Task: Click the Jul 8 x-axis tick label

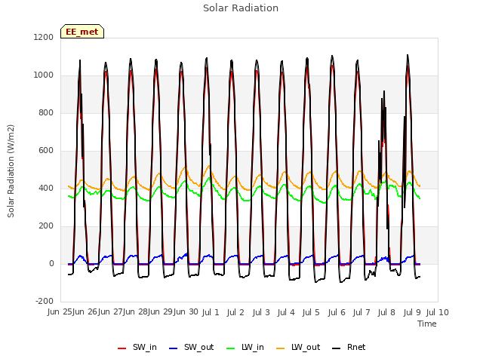Action: tap(386, 312)
